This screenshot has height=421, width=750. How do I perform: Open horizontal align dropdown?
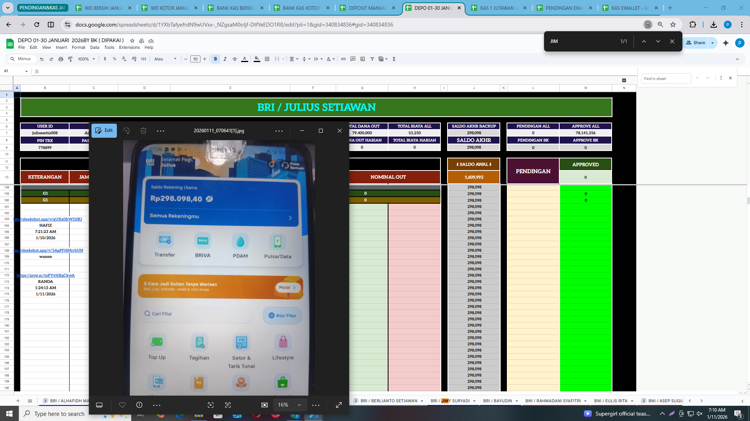[x=294, y=59]
